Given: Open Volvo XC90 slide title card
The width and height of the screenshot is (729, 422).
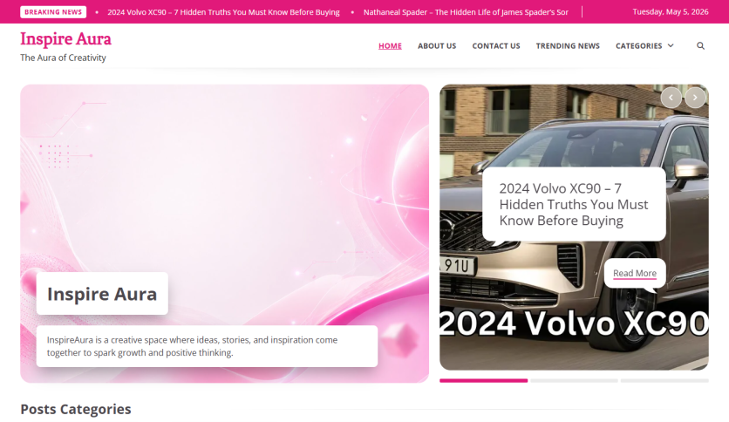Looking at the screenshot, I should pos(574,205).
